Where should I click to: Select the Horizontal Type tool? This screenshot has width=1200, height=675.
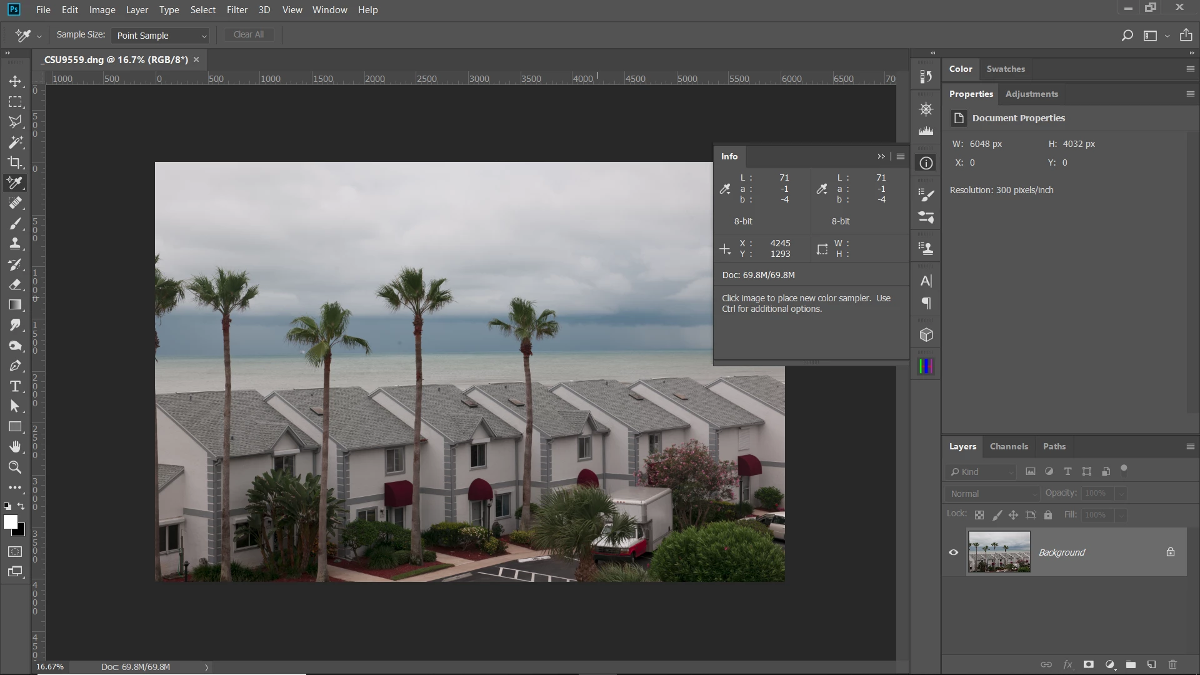point(15,386)
